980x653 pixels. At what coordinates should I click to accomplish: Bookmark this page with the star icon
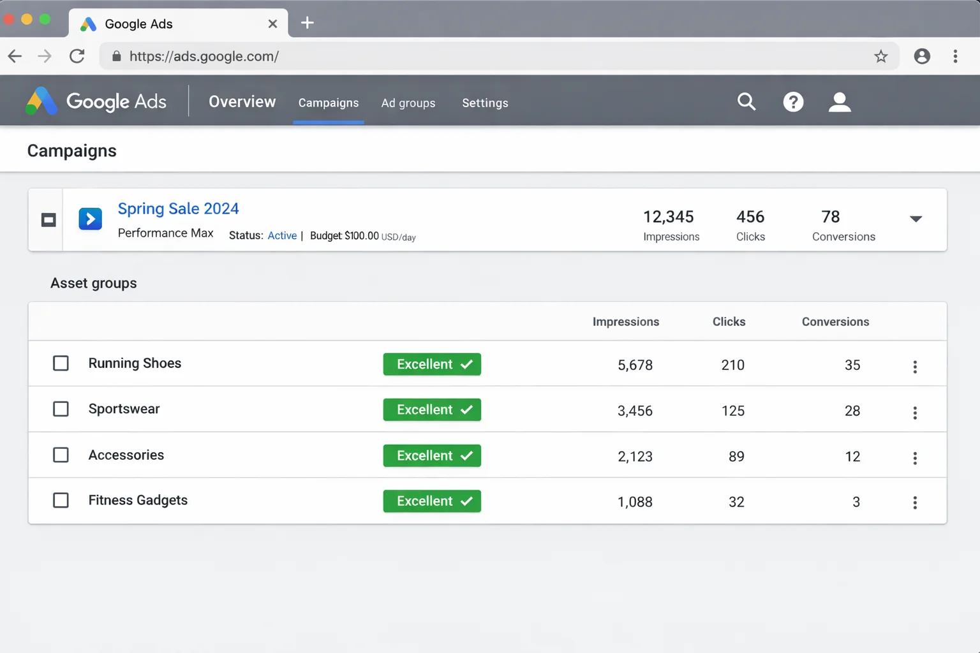[880, 56]
